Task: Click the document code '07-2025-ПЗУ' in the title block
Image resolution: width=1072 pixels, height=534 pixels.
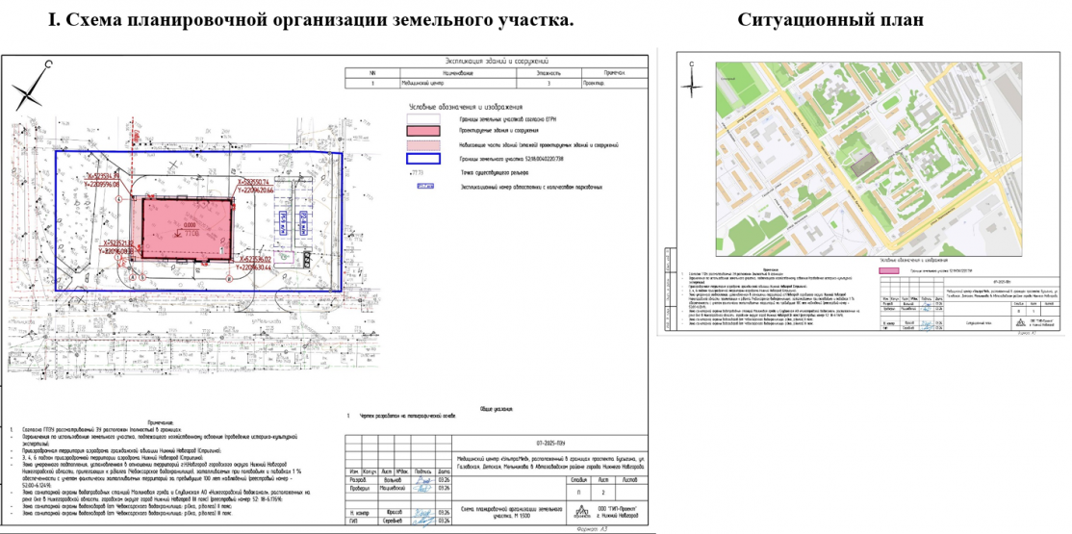Action: click(549, 444)
